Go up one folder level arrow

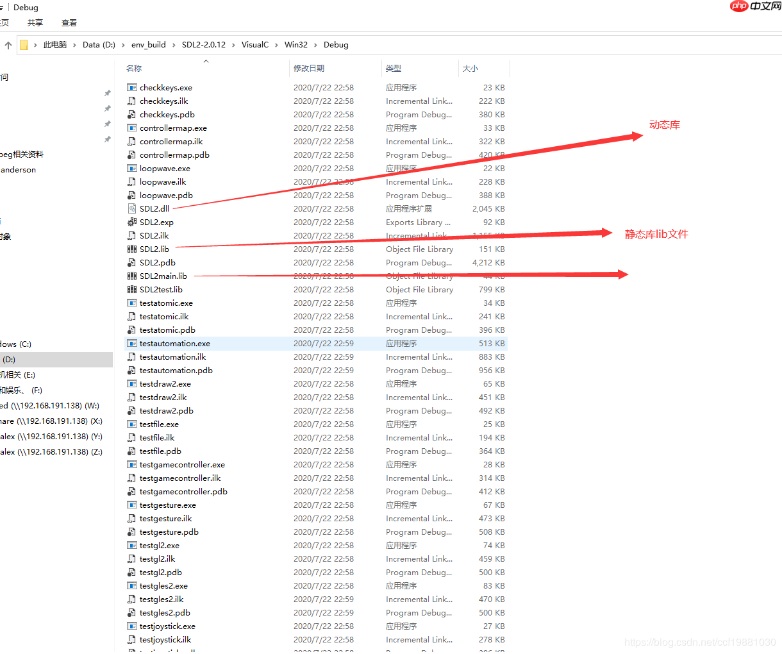click(8, 45)
